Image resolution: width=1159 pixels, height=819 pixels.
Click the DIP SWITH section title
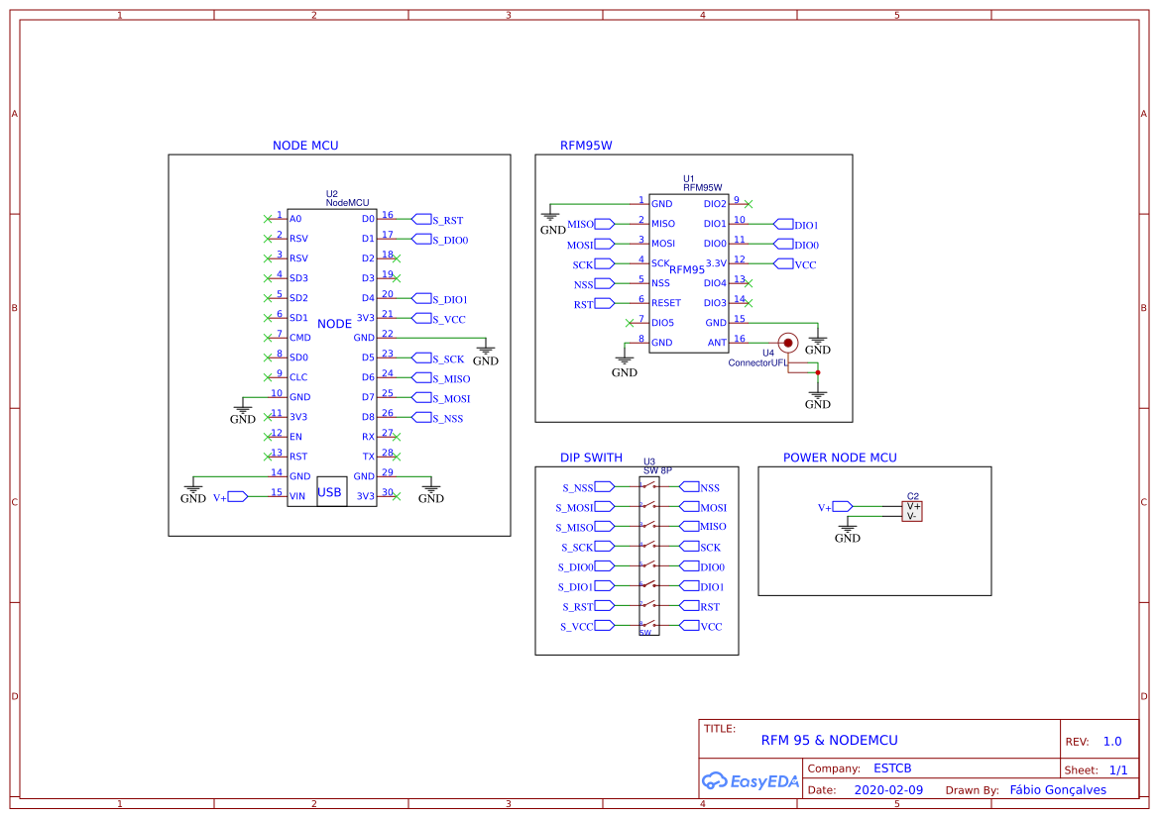tap(591, 458)
